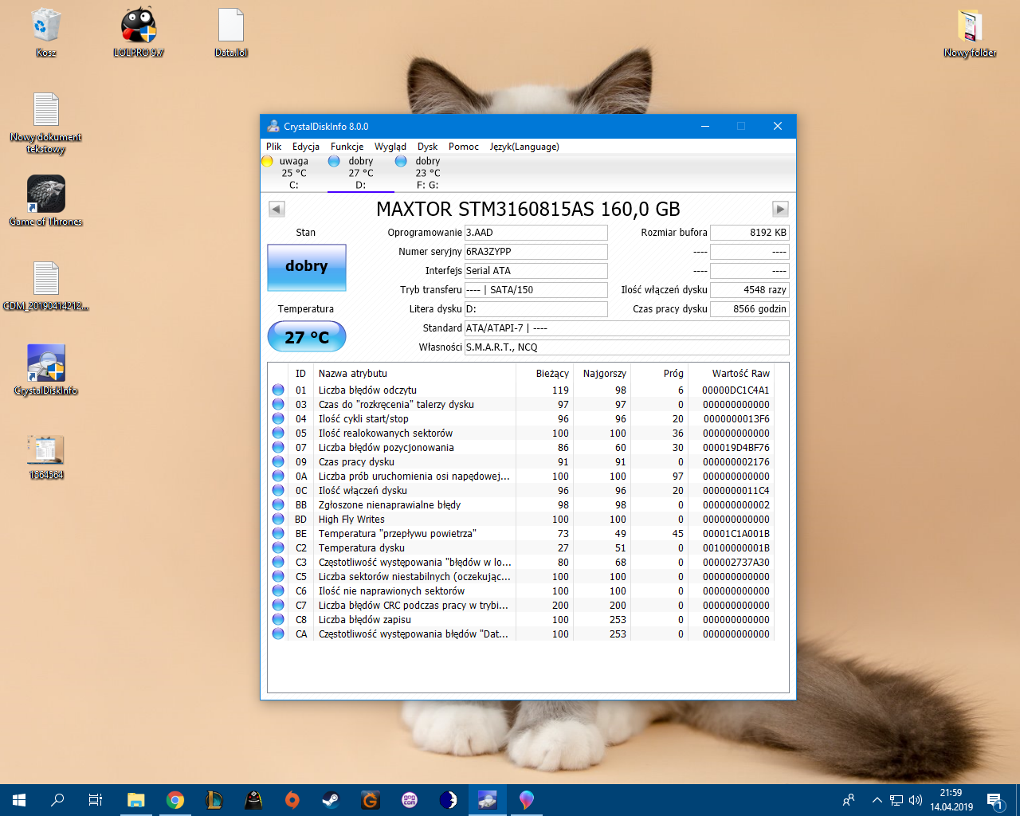This screenshot has width=1020, height=816.
Task: Click the Własności field with S.M.A.R.T., NCQ
Action: [627, 347]
